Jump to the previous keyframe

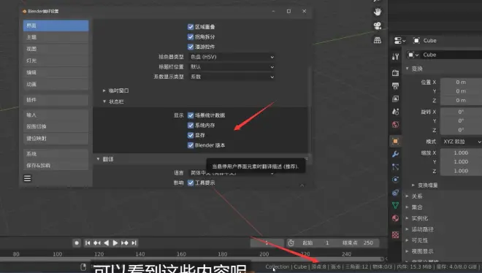pos(97,243)
